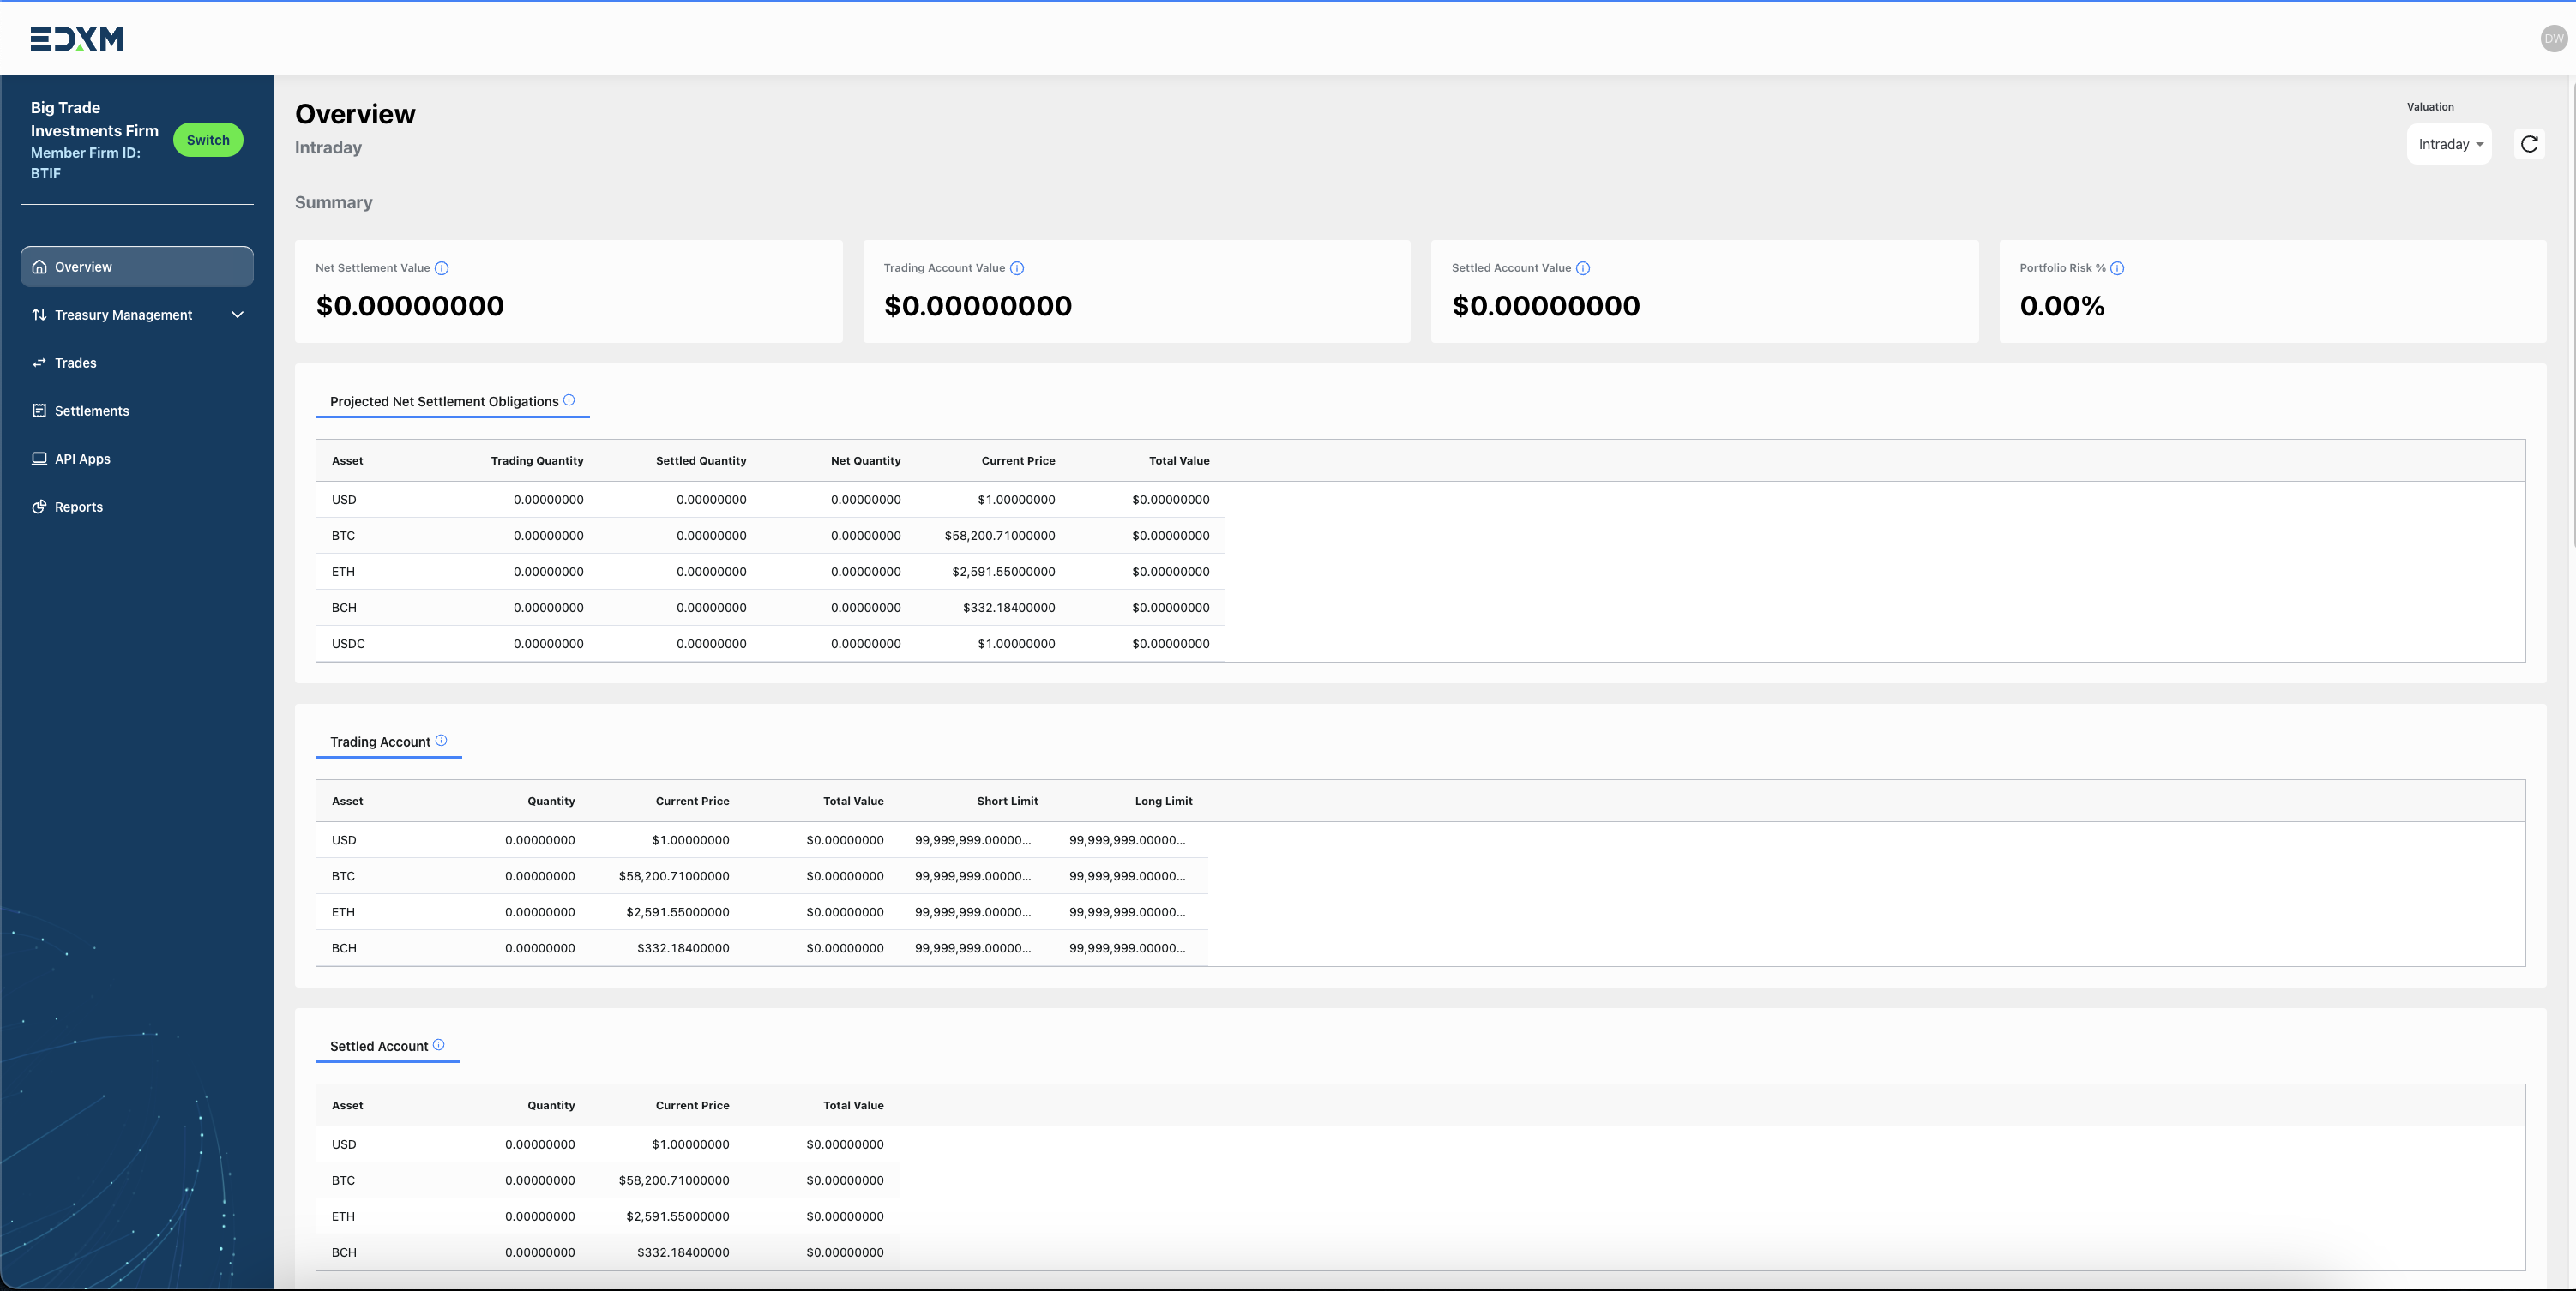
Task: Click Settled Quantity column header
Action: tap(701, 461)
